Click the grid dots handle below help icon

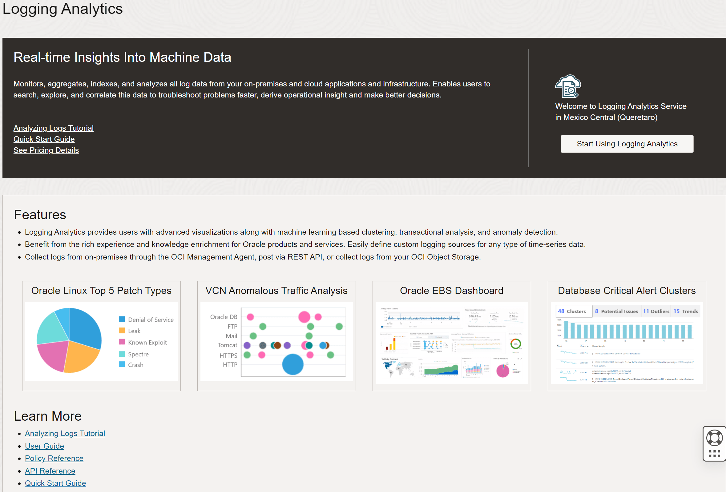pos(714,453)
